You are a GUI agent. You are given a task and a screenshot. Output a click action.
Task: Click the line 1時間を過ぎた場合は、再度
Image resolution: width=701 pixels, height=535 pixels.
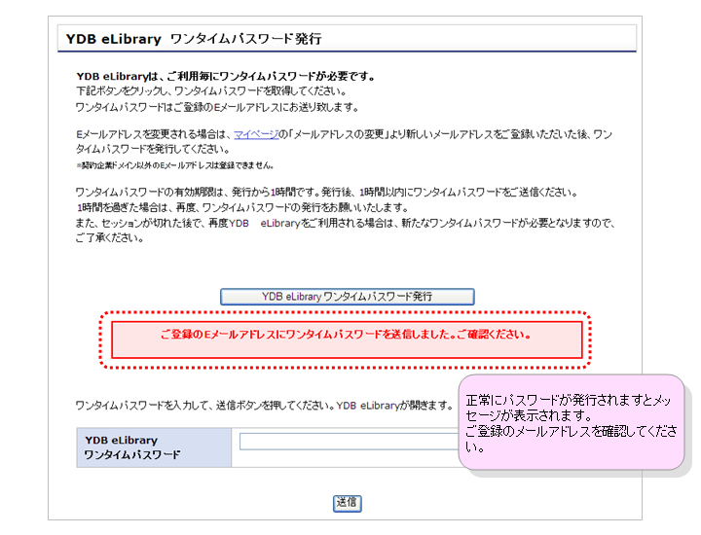242,207
